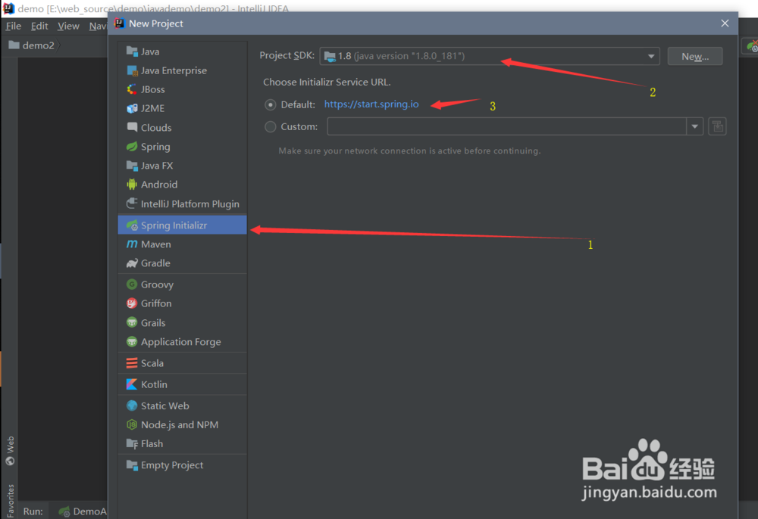Pick the Static Web globe icon
The width and height of the screenshot is (758, 519).
click(x=131, y=406)
